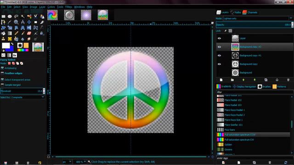The height and width of the screenshot is (165, 294).
Task: Select the Eraser tool
Action: pos(29,33)
